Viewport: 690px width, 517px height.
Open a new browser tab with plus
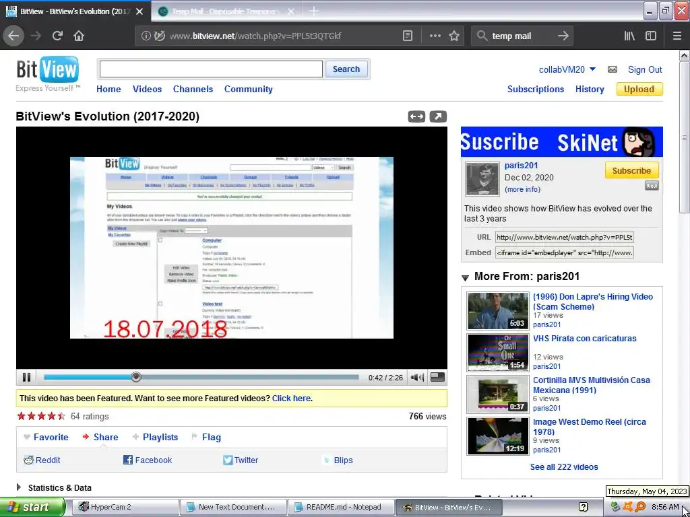point(314,11)
